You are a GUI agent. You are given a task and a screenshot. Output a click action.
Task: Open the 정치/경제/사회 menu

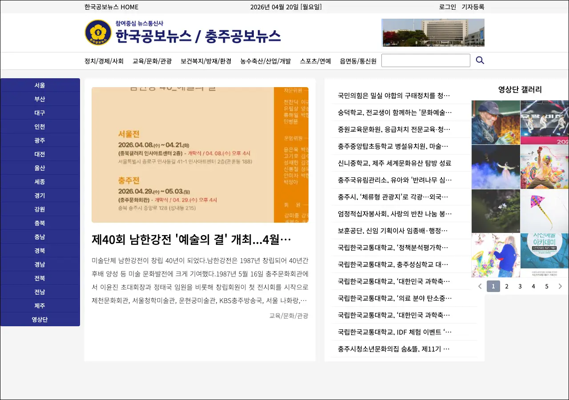(104, 61)
